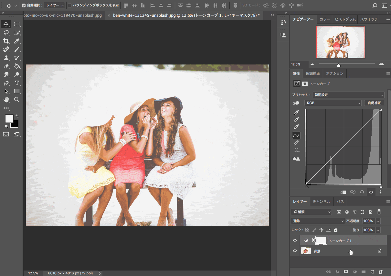Hide the 背景 layer
Viewport: 391px width, 276px height.
[x=295, y=251]
